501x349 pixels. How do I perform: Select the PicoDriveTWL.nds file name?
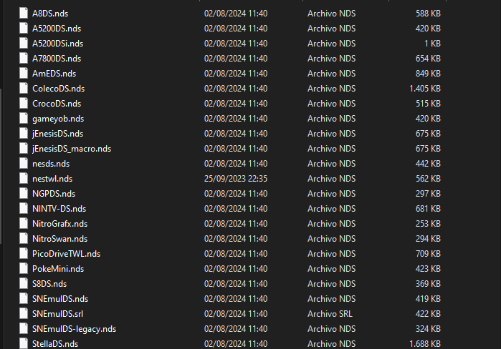[x=66, y=254]
